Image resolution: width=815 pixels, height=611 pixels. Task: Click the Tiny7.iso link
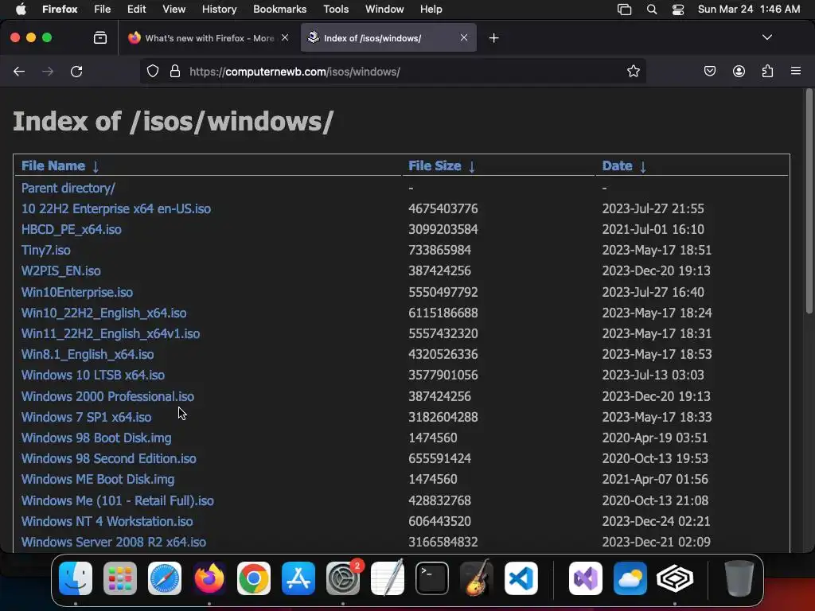pos(45,251)
